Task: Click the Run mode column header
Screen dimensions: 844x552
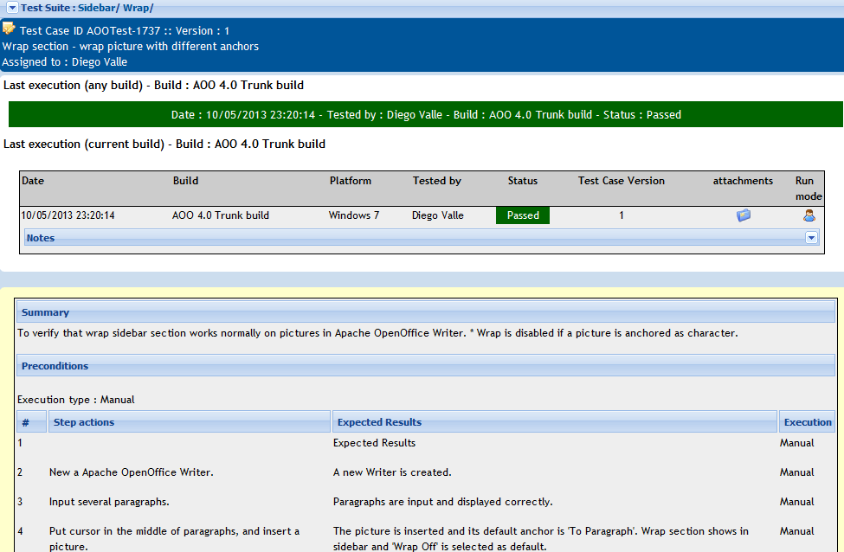Action: (x=809, y=189)
